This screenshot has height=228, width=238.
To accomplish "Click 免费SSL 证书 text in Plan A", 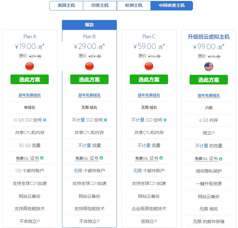I will click(27, 158).
